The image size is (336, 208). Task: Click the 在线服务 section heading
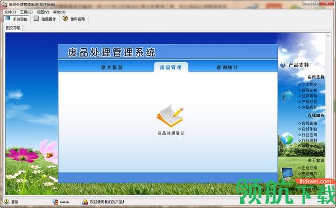(x=316, y=115)
